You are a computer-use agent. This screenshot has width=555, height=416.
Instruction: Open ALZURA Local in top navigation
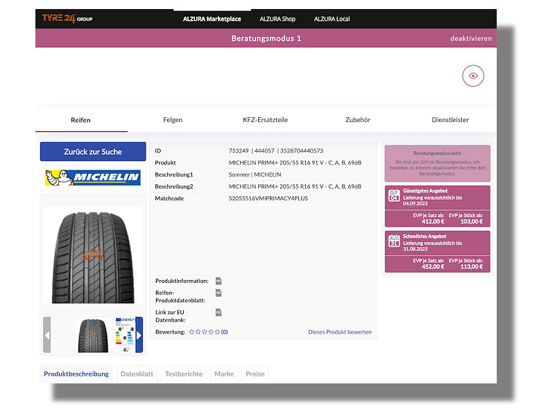pyautogui.click(x=332, y=19)
